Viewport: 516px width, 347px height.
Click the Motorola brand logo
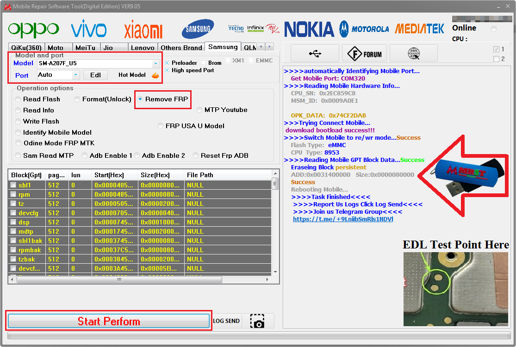pos(364,29)
